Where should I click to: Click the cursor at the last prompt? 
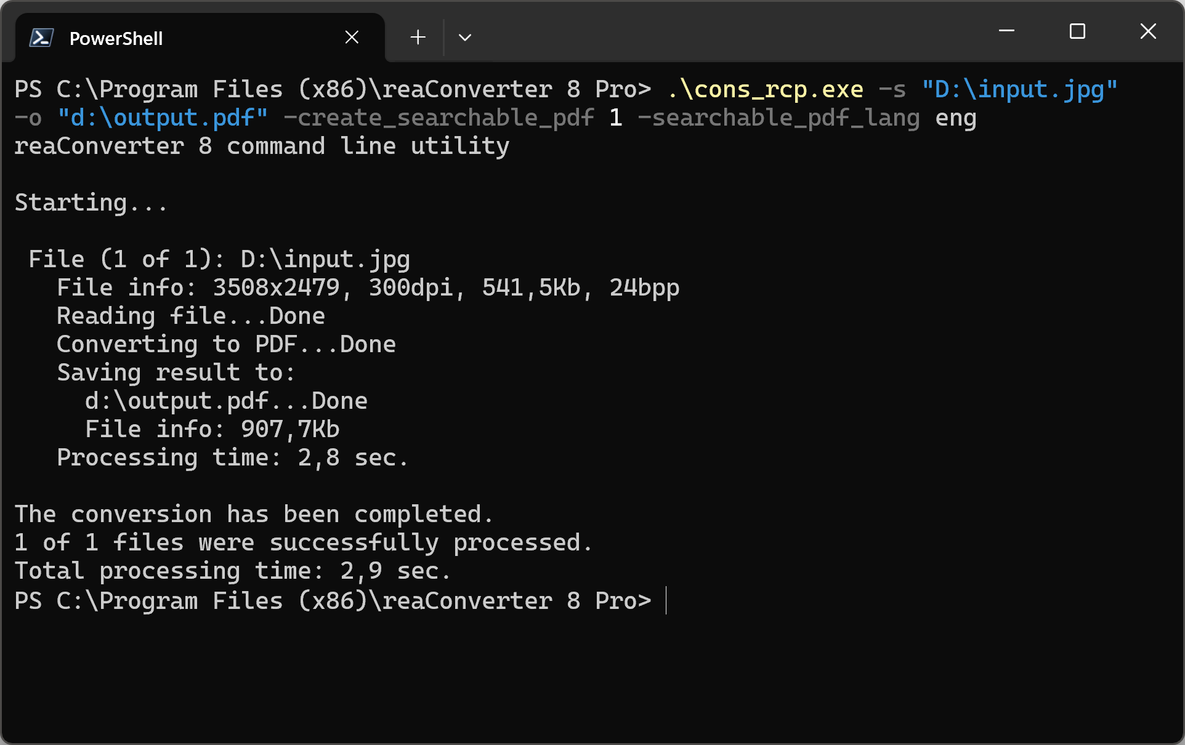click(666, 601)
